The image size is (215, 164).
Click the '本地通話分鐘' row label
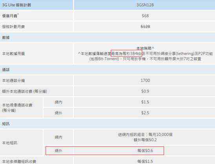coord(13,80)
